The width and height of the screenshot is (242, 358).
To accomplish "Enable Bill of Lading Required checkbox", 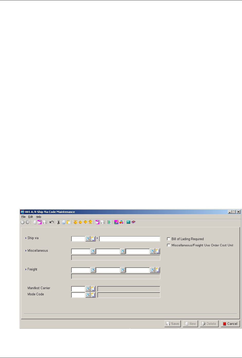I will tap(169, 239).
